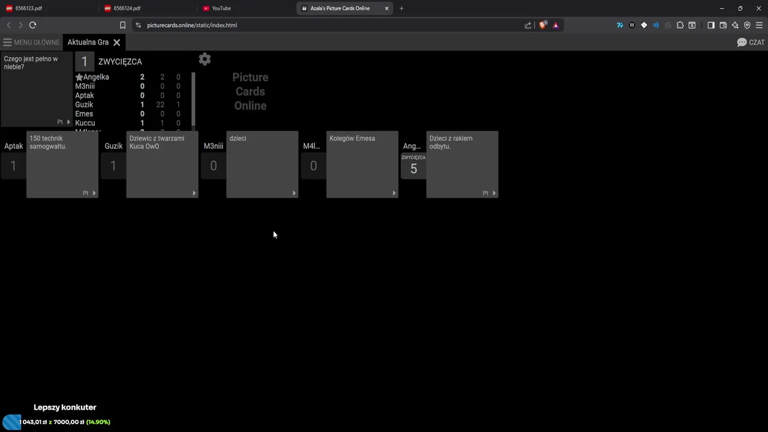Open the Brave Wallet icon
Viewport: 768px width, 432px height.
point(723,25)
